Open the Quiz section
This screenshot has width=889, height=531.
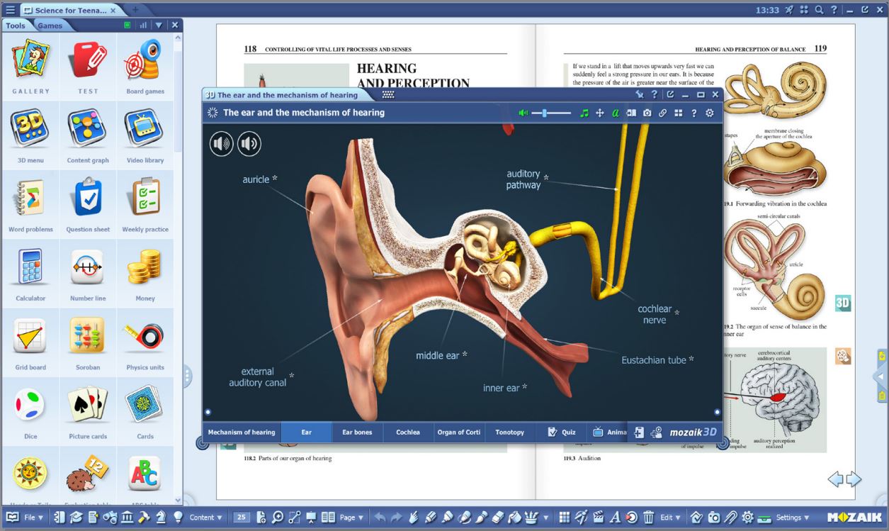pyautogui.click(x=562, y=432)
